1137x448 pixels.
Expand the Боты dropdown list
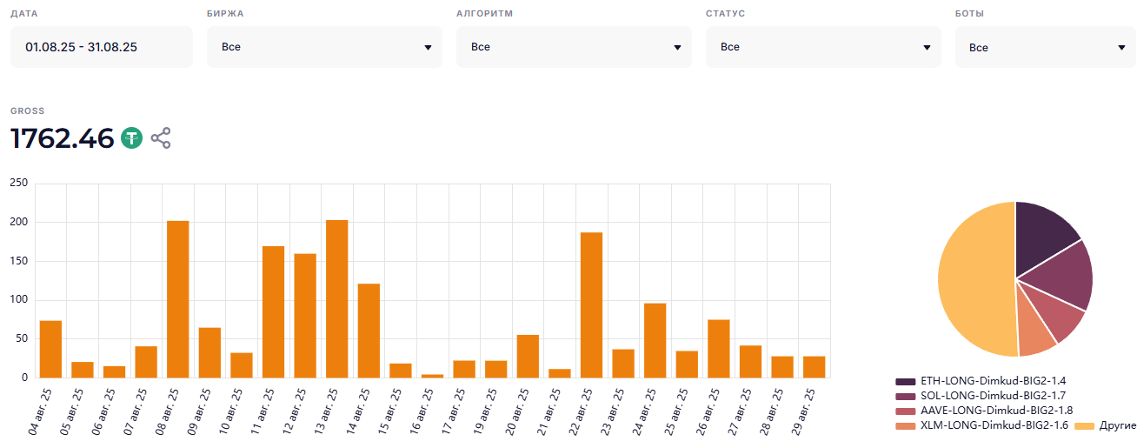(x=1046, y=47)
